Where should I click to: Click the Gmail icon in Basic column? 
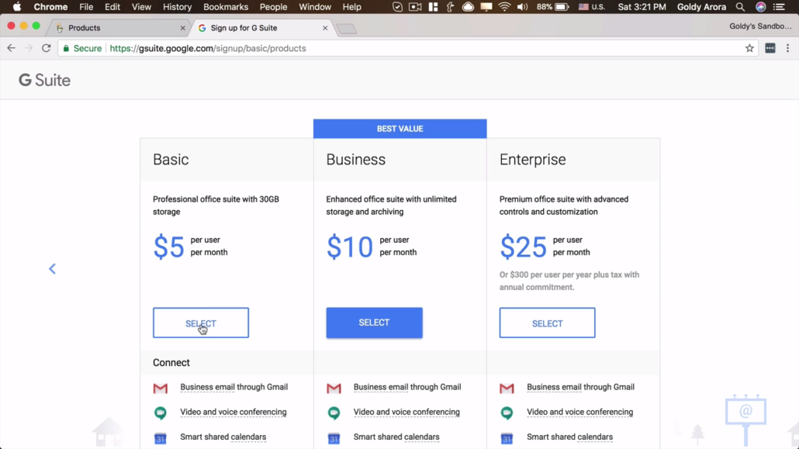pyautogui.click(x=160, y=389)
